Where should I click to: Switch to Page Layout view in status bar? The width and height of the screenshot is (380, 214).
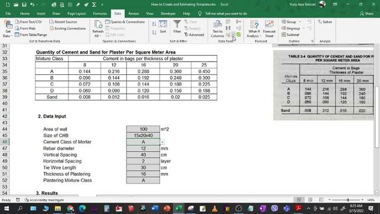click(x=310, y=200)
